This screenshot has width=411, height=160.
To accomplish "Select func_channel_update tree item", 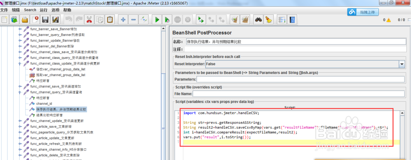I will [x=57, y=121].
